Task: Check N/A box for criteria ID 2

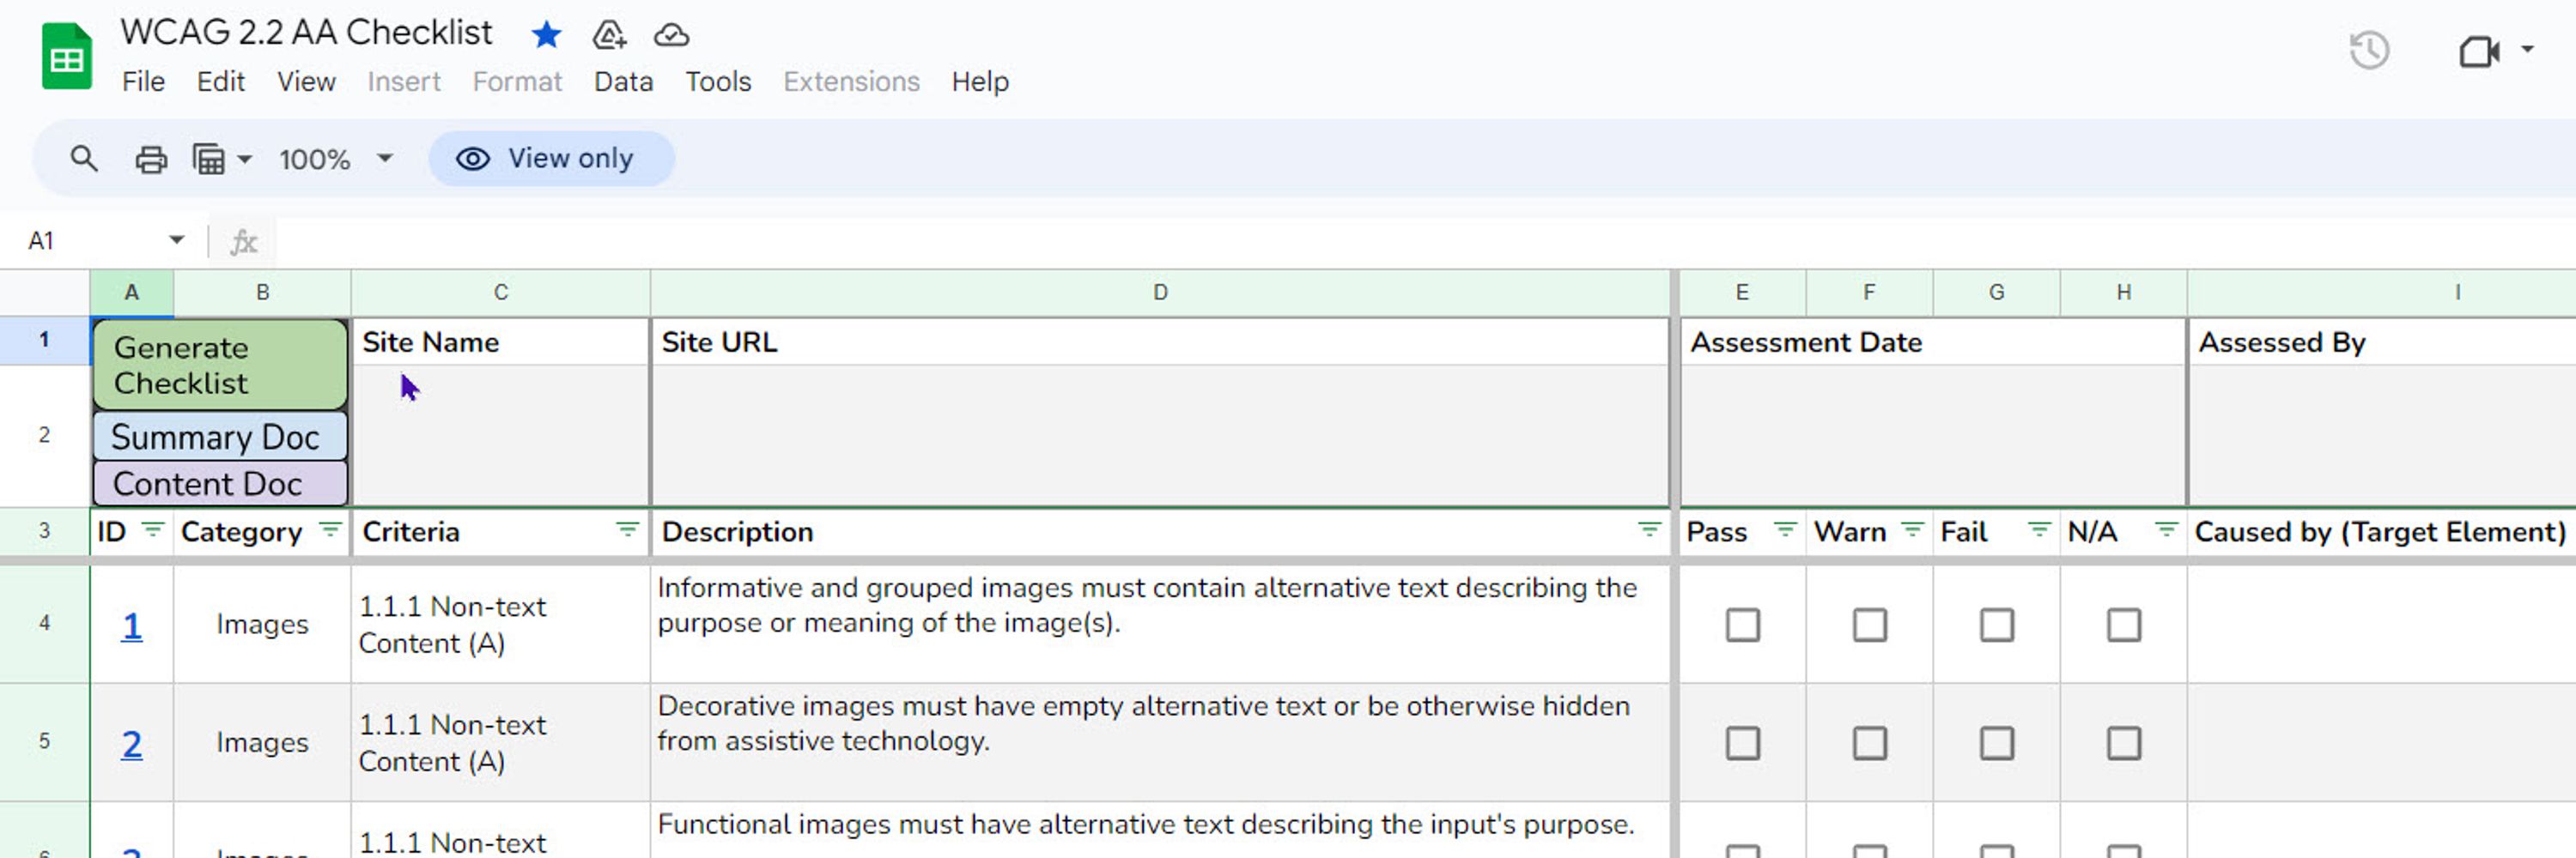Action: pos(2123,743)
